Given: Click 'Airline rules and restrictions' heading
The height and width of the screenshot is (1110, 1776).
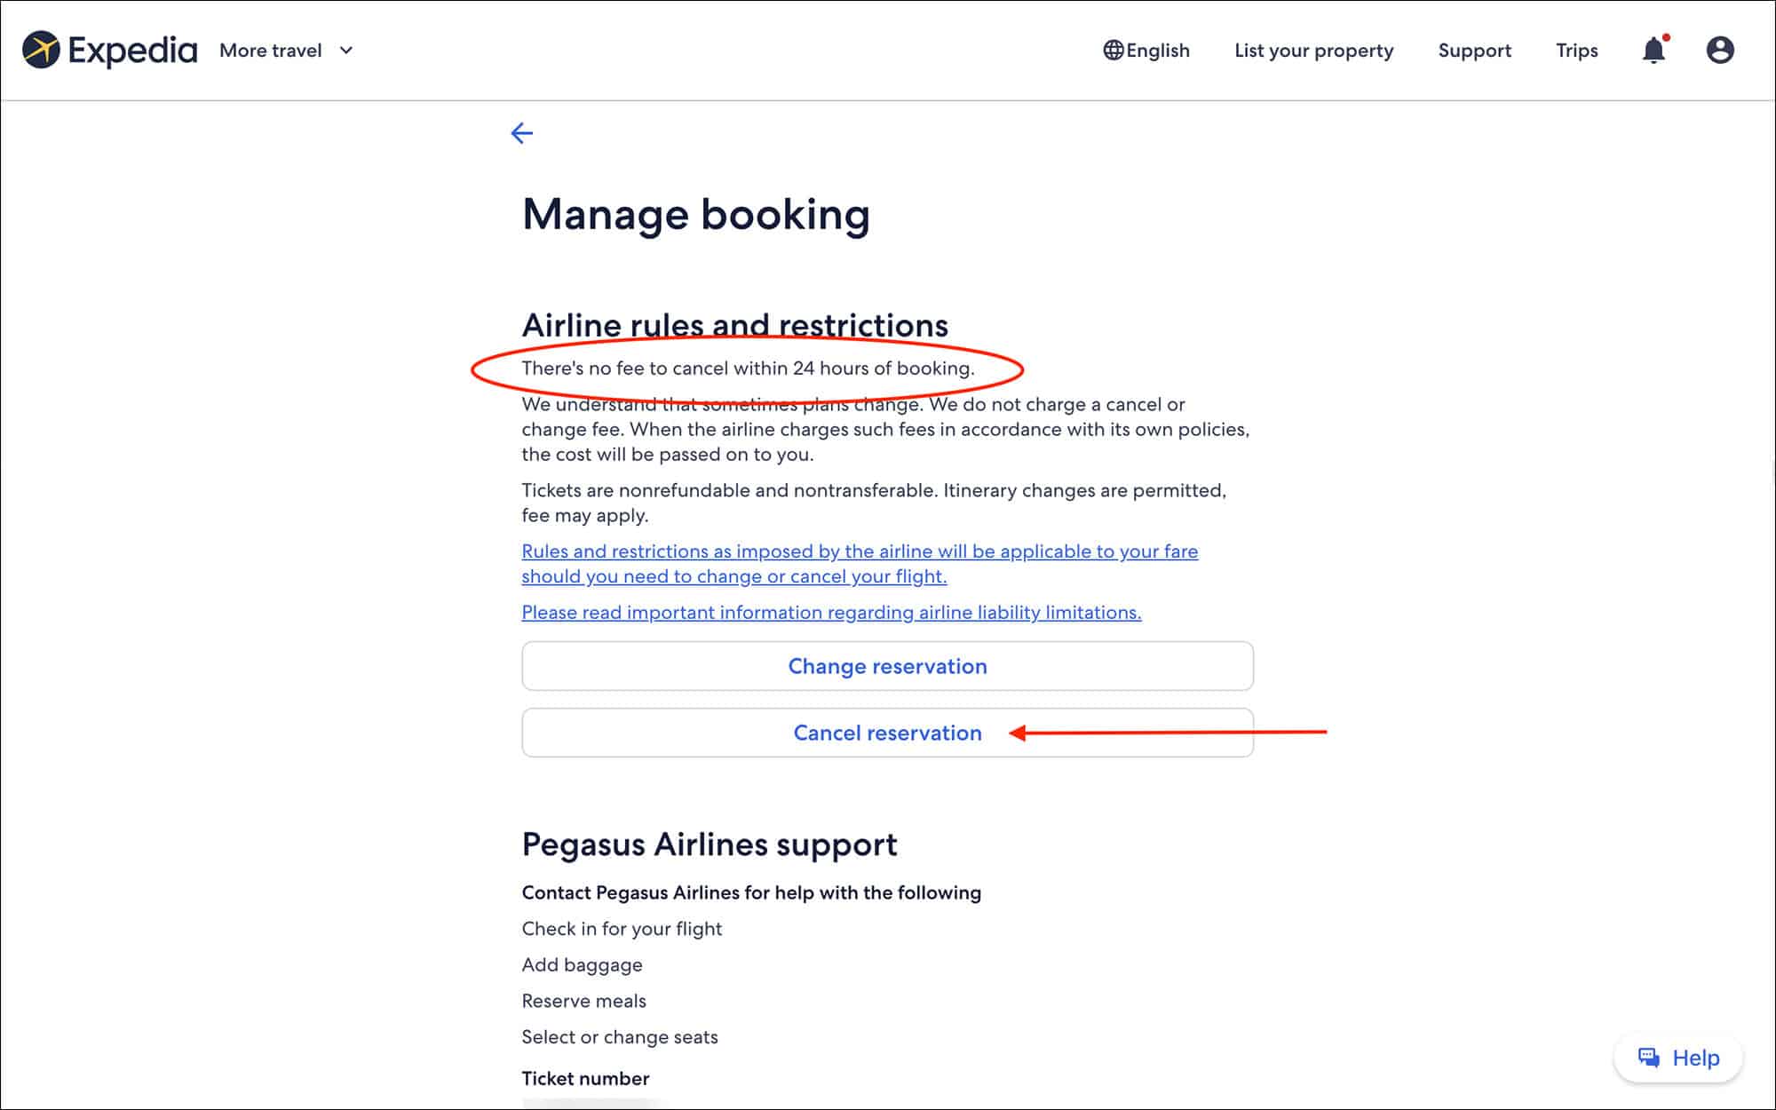Looking at the screenshot, I should coord(734,325).
